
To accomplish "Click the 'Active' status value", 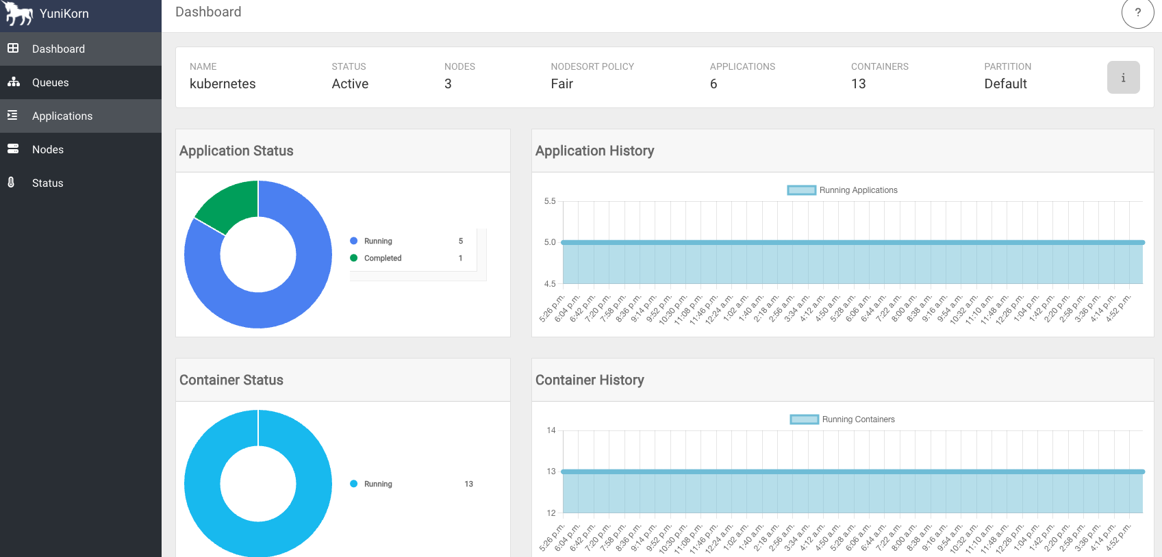I will 350,83.
